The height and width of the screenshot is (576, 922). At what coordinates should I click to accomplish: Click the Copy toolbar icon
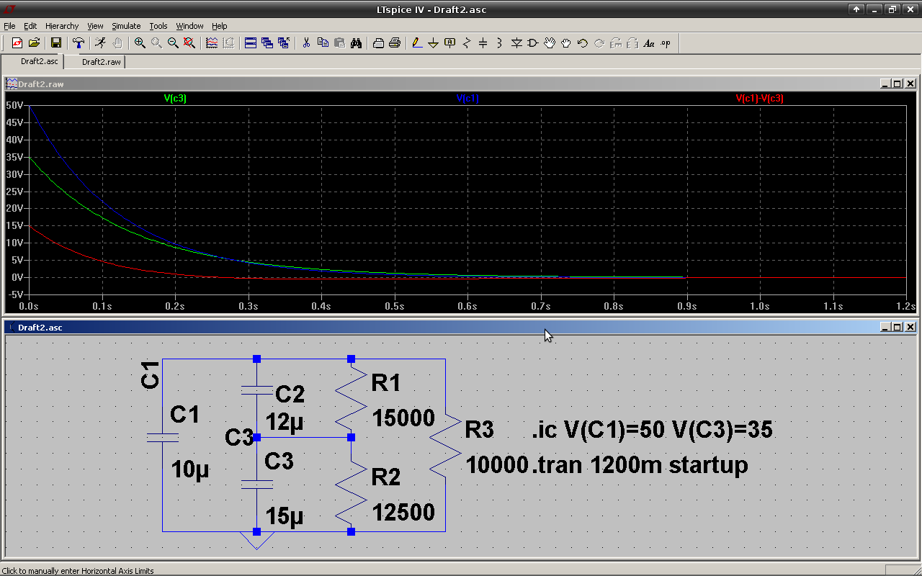click(x=323, y=43)
